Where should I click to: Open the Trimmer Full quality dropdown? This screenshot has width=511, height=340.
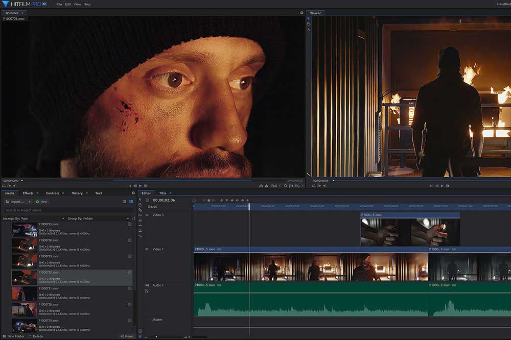point(276,186)
